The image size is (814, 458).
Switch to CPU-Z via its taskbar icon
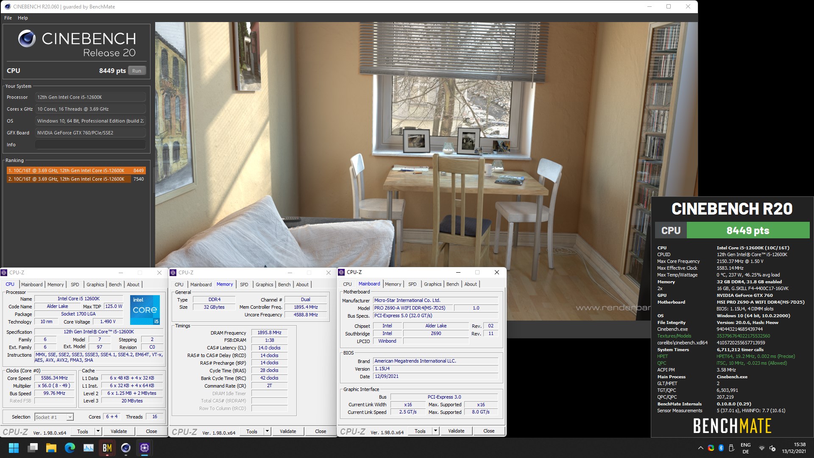(145, 448)
